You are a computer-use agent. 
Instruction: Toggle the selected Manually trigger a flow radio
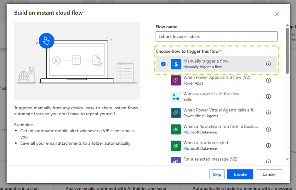163,64
